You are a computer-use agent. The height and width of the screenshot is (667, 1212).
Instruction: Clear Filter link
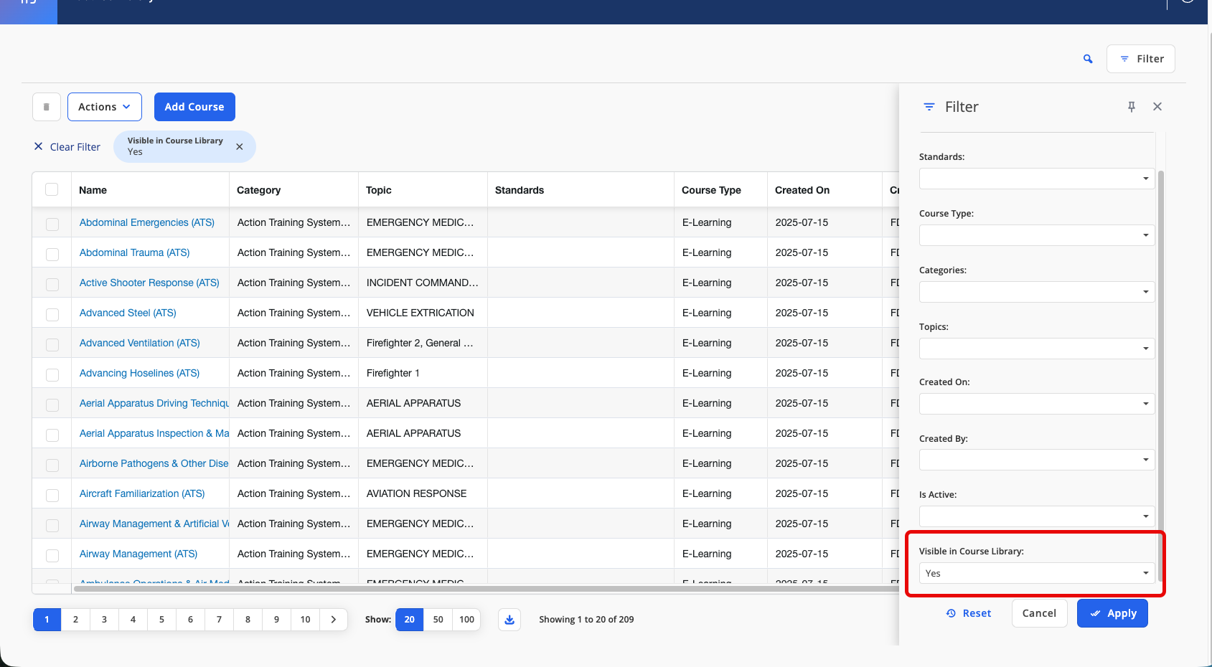click(67, 147)
